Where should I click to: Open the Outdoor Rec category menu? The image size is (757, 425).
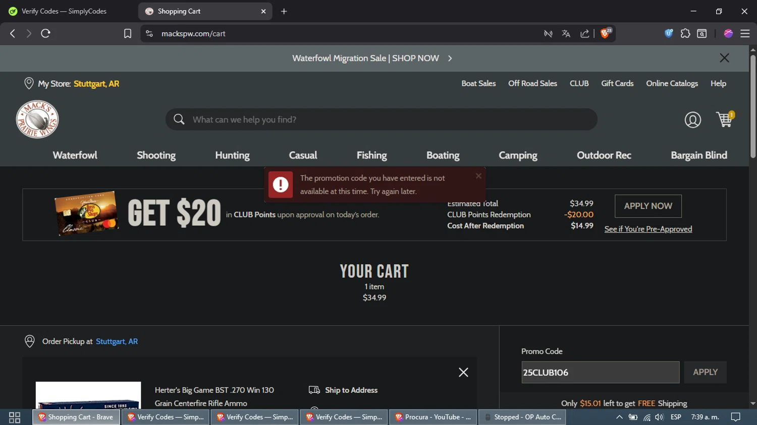point(604,155)
